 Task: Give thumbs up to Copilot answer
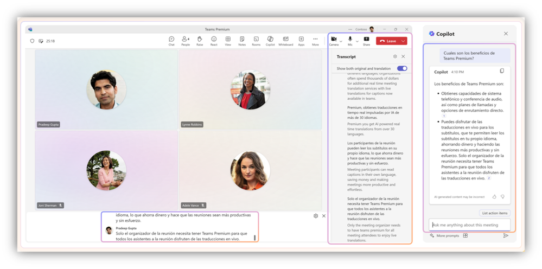pos(494,196)
